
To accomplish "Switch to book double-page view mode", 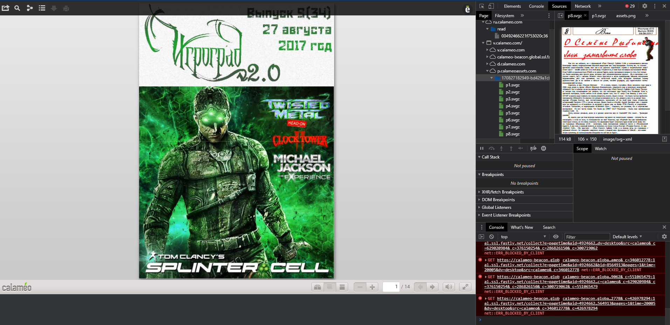I will 318,287.
